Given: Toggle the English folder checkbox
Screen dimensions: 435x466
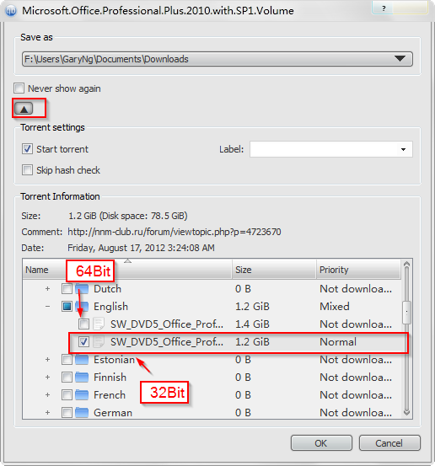Looking at the screenshot, I should (67, 307).
